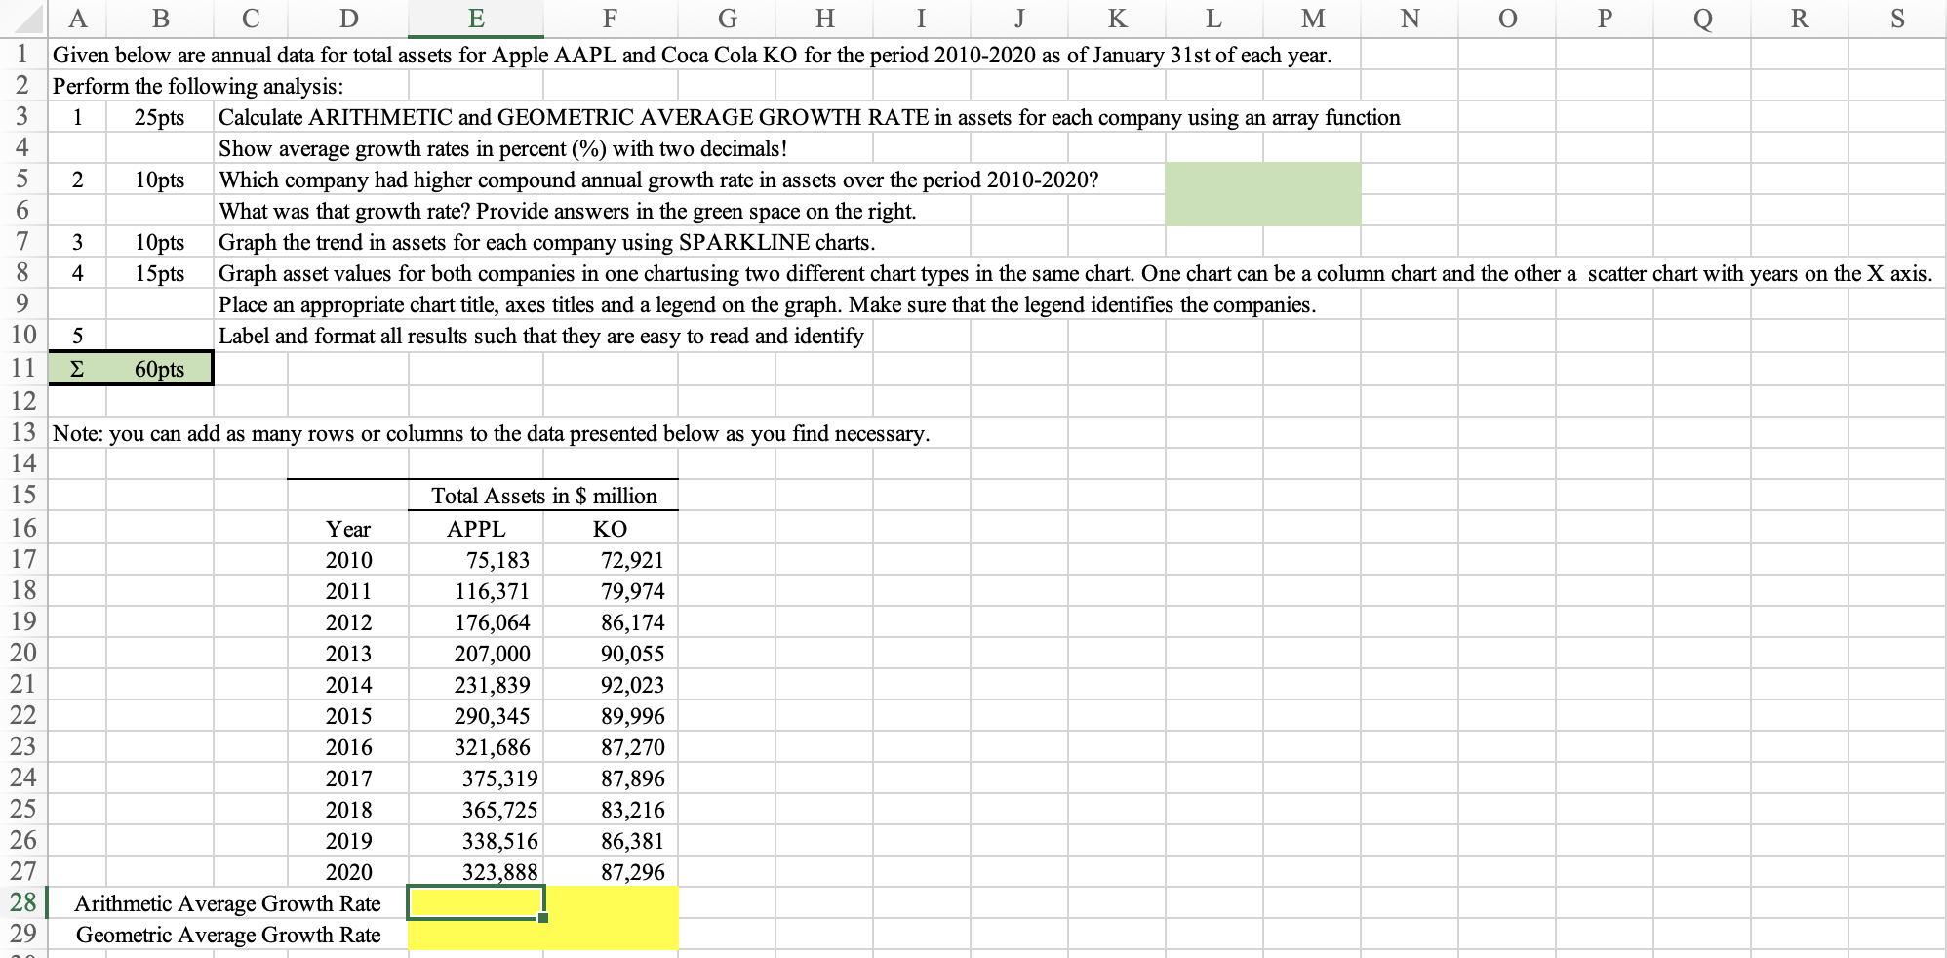Click the KO value 92,023

tap(611, 684)
